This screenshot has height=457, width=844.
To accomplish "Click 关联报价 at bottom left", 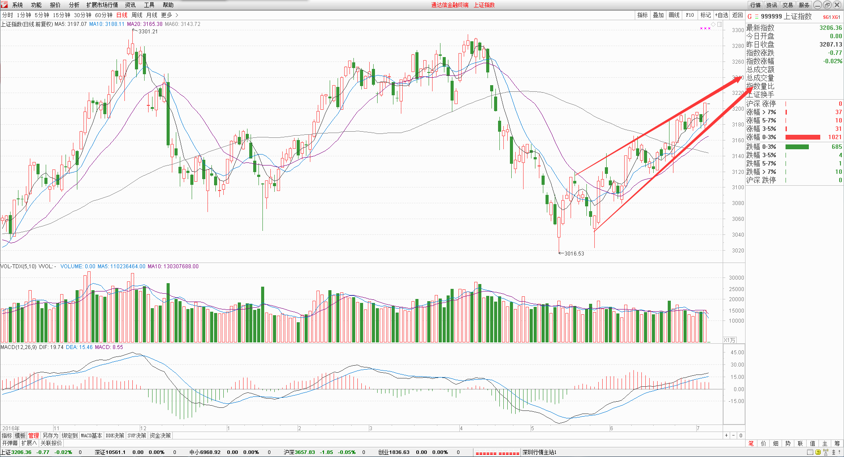I will pyautogui.click(x=51, y=443).
